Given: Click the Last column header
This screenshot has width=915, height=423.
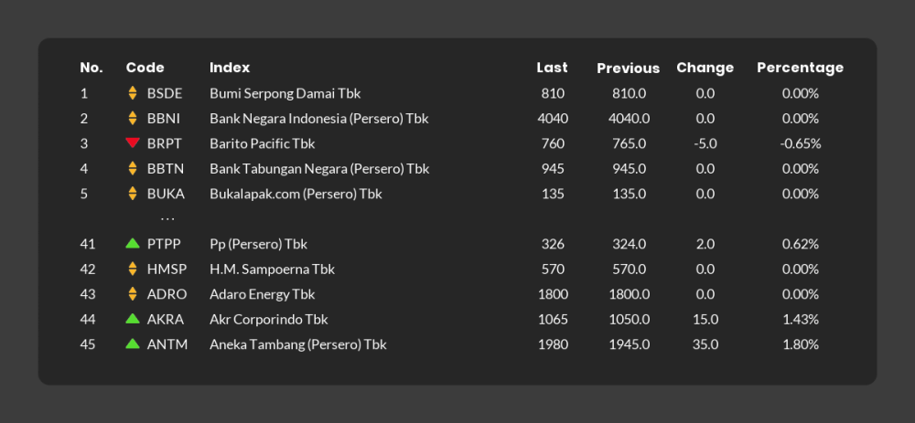Looking at the screenshot, I should coord(552,68).
